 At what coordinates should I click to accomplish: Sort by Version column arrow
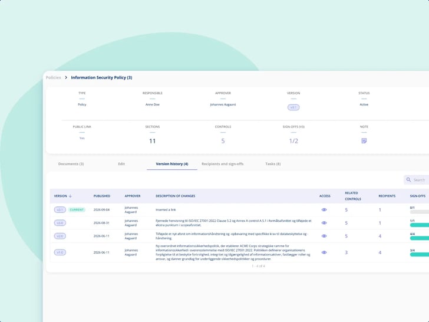(x=70, y=196)
